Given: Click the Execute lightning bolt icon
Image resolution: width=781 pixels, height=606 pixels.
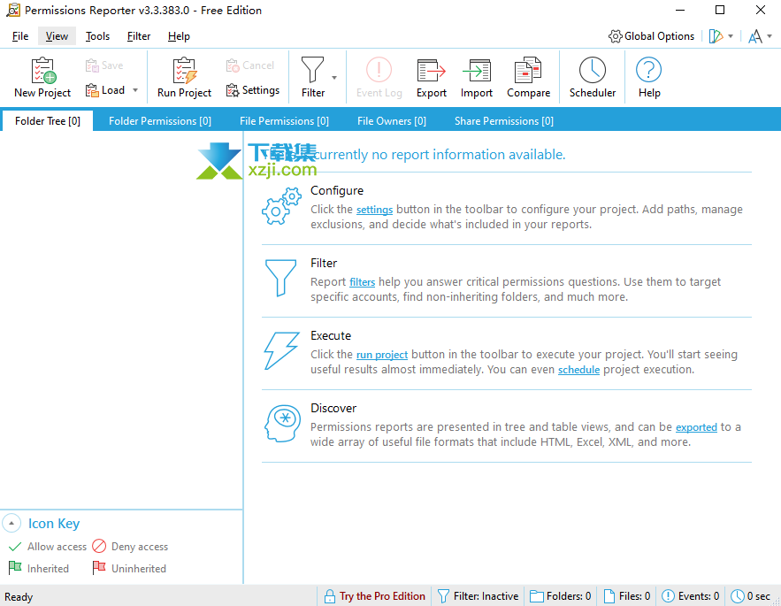Looking at the screenshot, I should click(x=281, y=350).
